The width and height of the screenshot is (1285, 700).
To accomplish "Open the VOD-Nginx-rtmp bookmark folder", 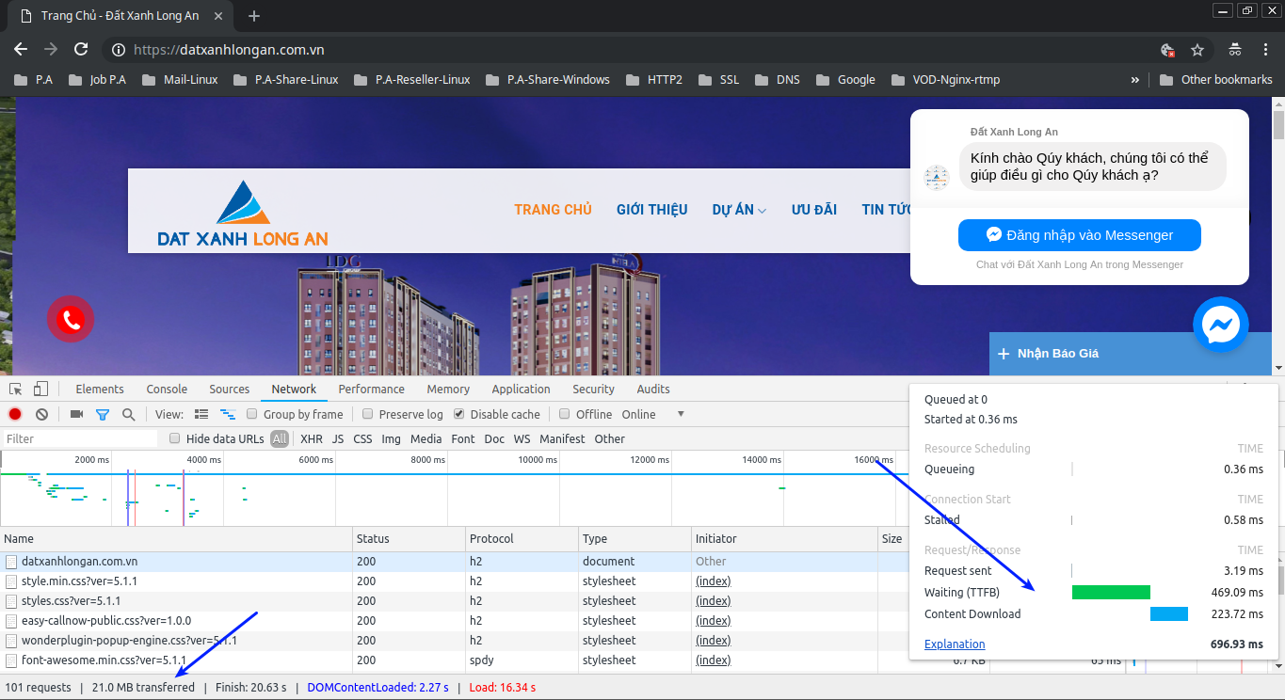I will (x=944, y=80).
